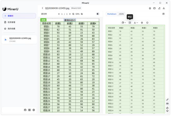Select the QQ20260430-123455.jpg file in sidebar
The width and height of the screenshot is (171, 116).
pos(19,40)
